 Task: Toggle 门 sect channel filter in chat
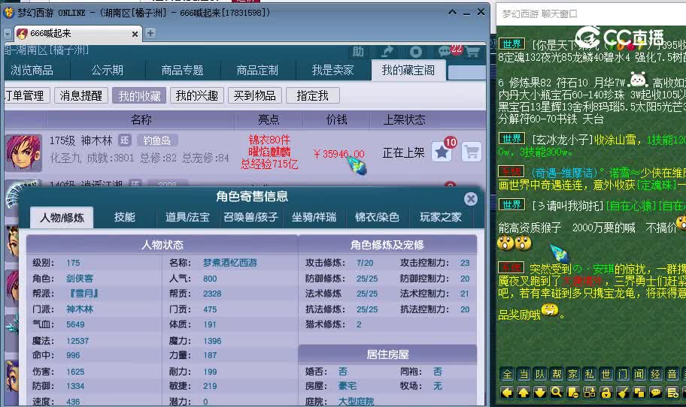(x=623, y=374)
